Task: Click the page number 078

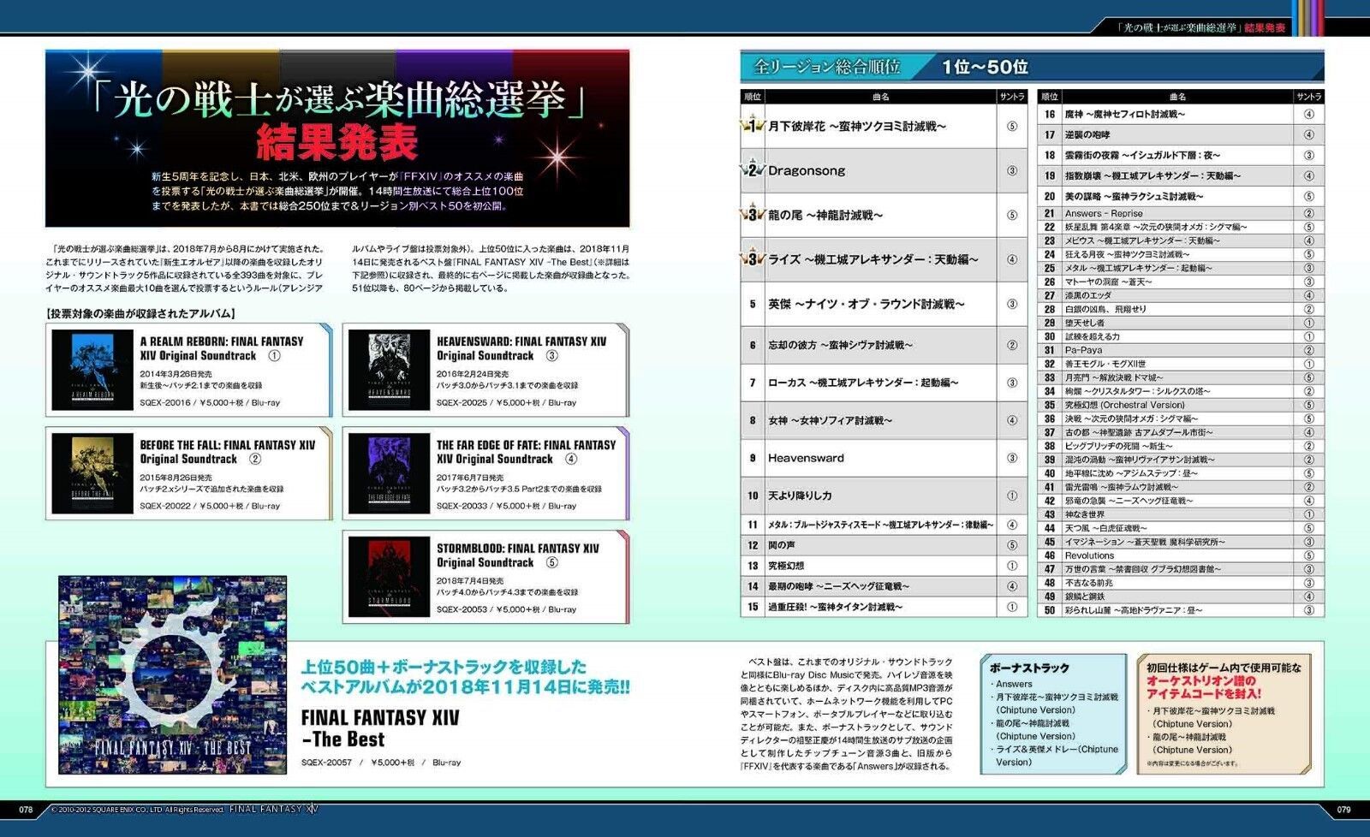Action: (27, 809)
